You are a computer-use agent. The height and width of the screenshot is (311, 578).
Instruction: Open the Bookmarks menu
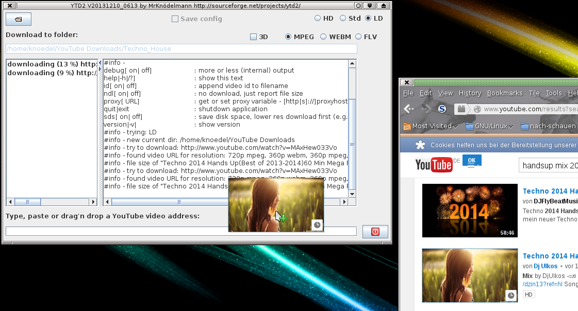[505, 93]
